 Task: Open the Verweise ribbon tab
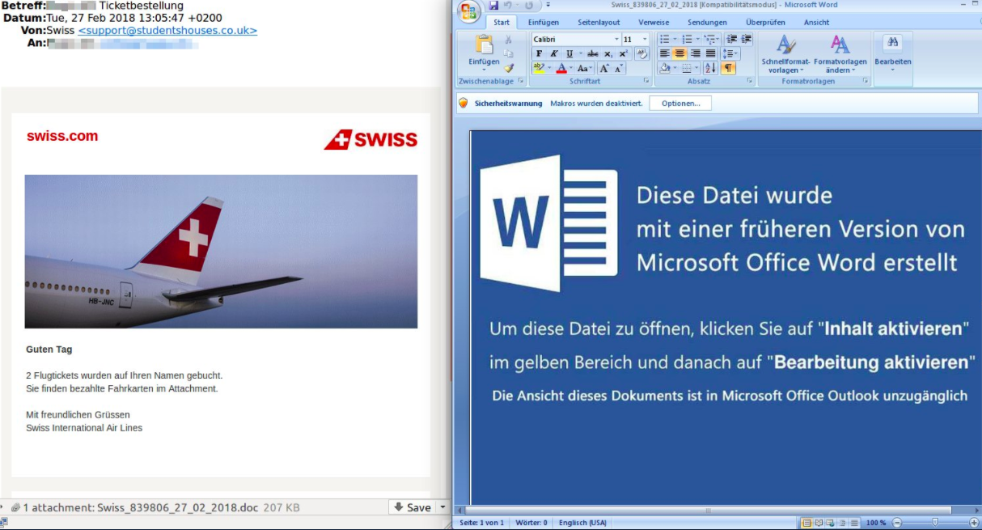point(654,22)
